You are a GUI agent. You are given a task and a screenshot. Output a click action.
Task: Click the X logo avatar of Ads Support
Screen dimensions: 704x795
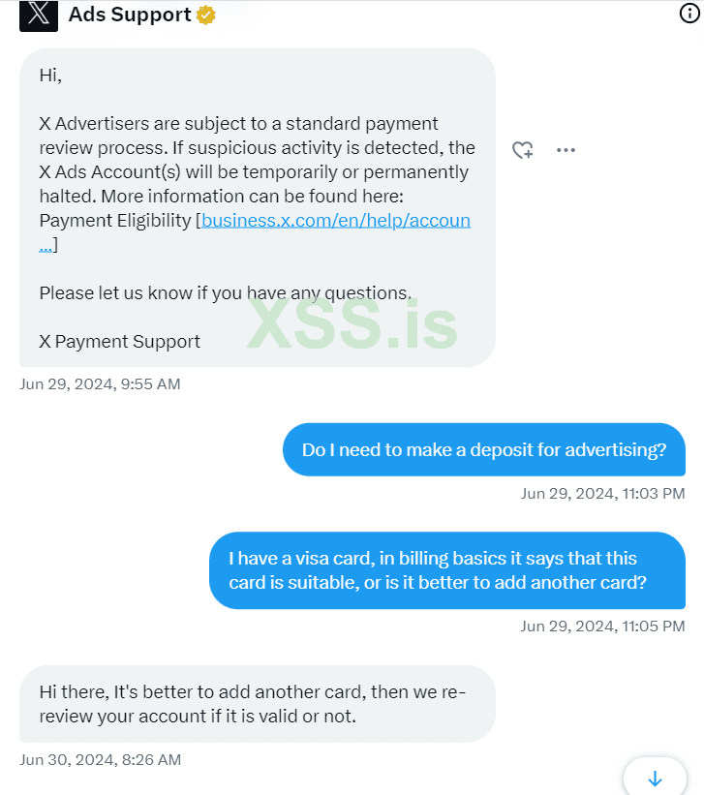[38, 15]
